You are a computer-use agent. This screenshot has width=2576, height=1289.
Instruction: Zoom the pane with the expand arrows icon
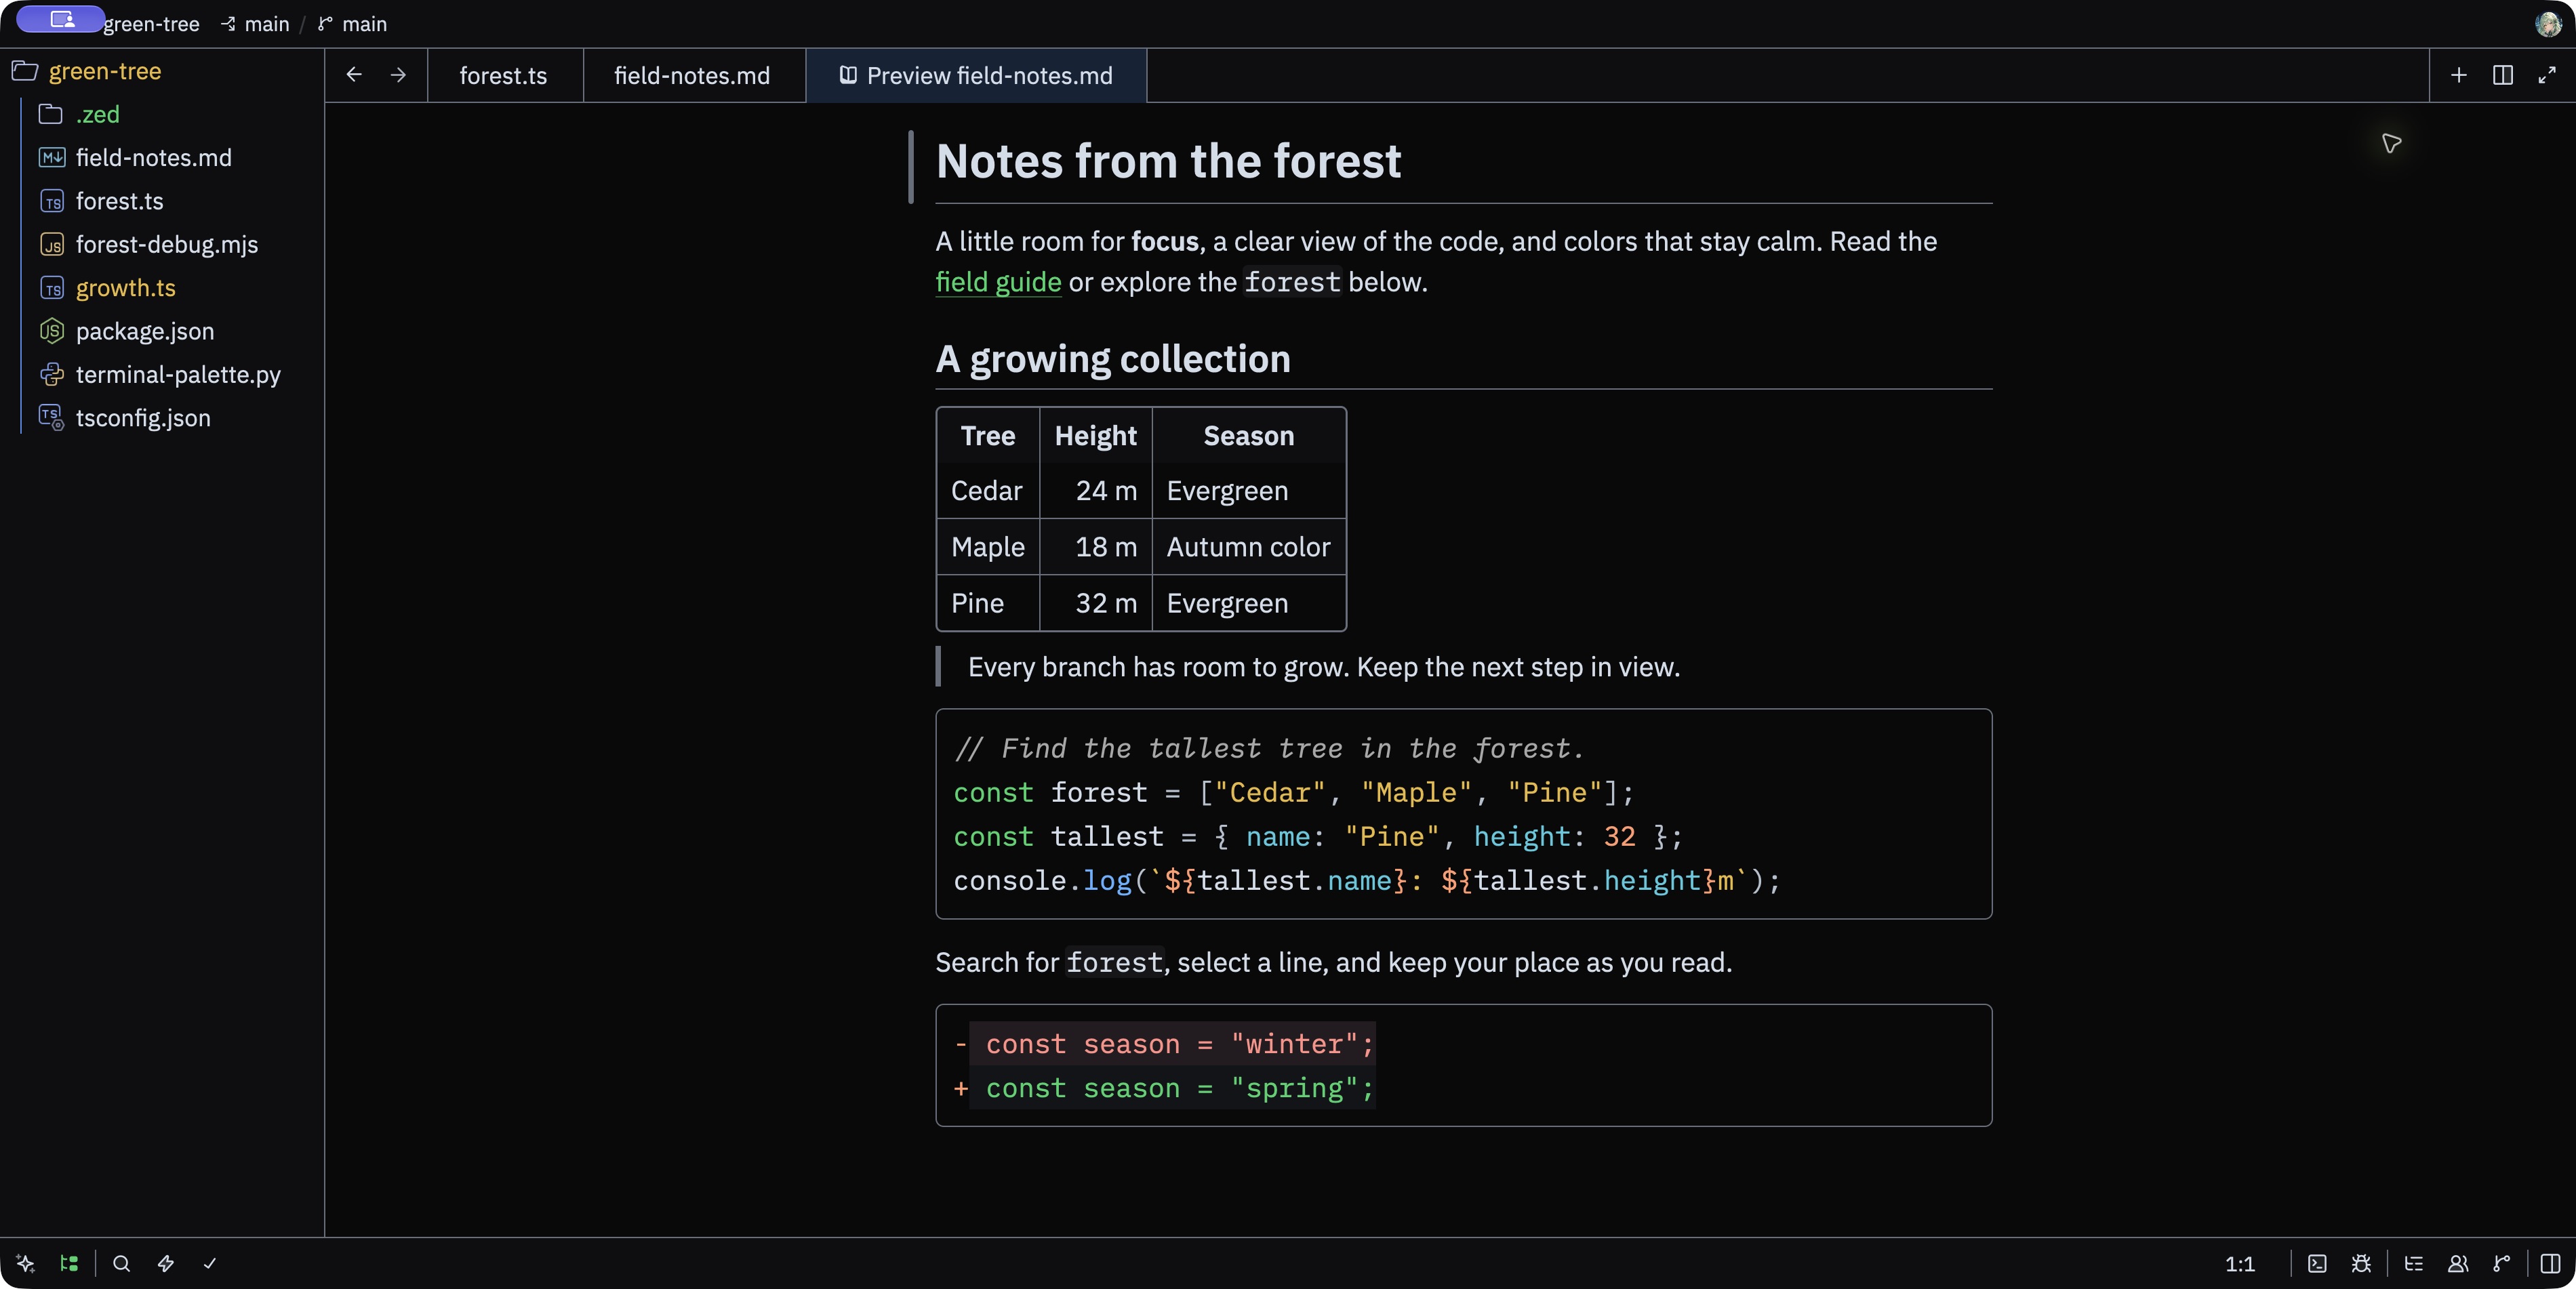coord(2547,75)
